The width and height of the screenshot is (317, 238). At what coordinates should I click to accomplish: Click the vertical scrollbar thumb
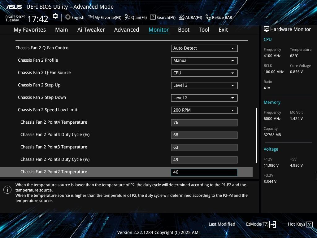[x=256, y=135]
